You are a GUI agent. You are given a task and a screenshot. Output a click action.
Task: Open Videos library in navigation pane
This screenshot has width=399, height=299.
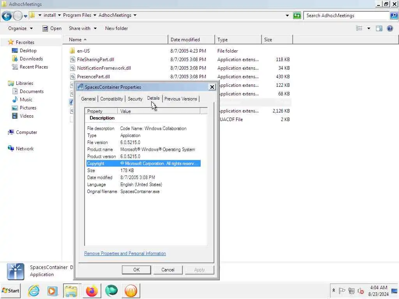tap(27, 116)
